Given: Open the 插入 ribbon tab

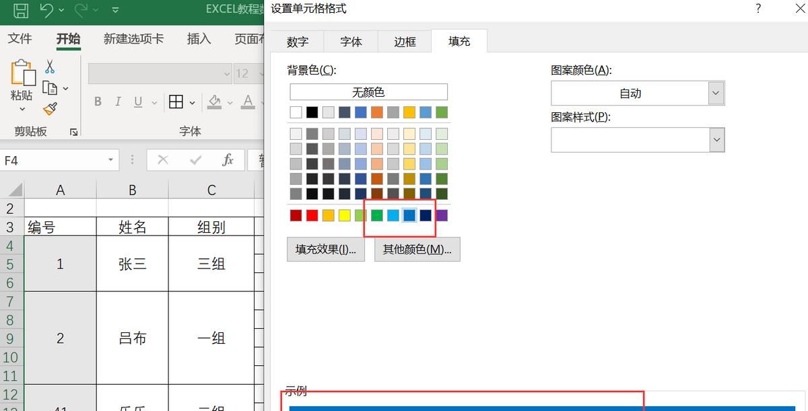Looking at the screenshot, I should pos(199,38).
